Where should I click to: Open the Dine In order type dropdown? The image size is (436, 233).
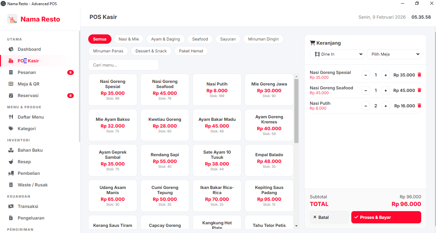click(337, 54)
